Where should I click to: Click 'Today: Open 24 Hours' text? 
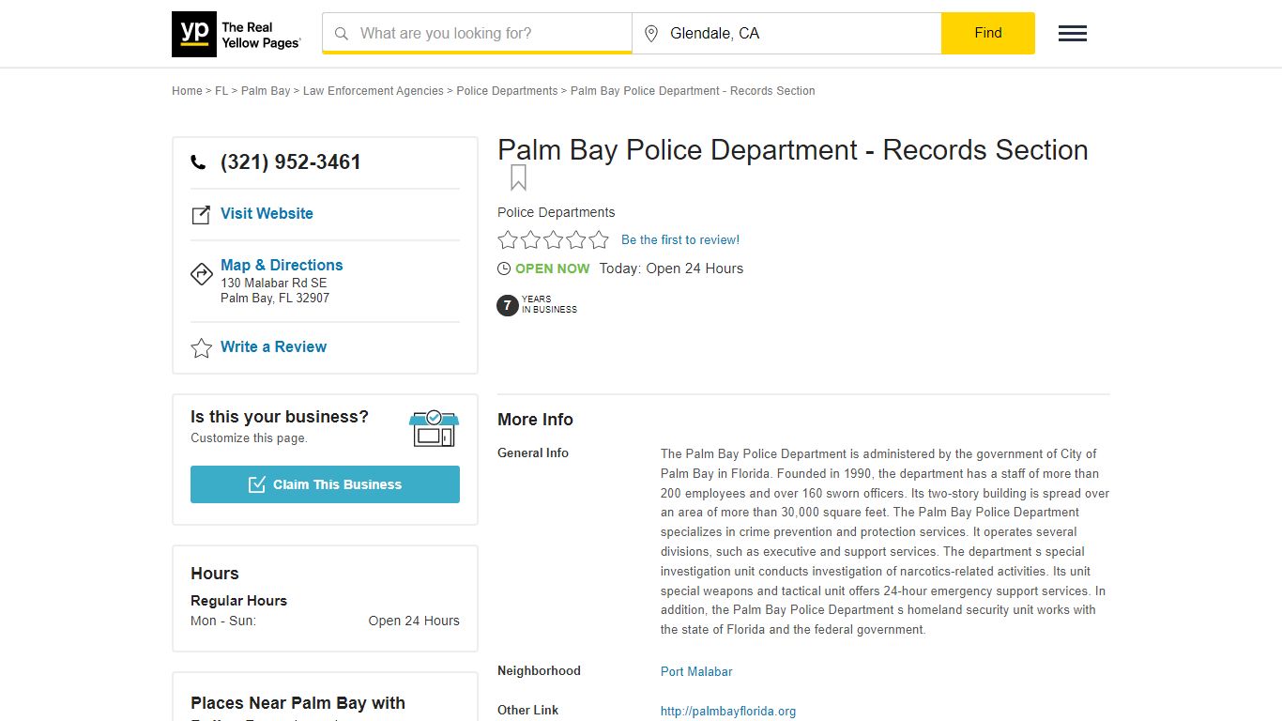671,268
